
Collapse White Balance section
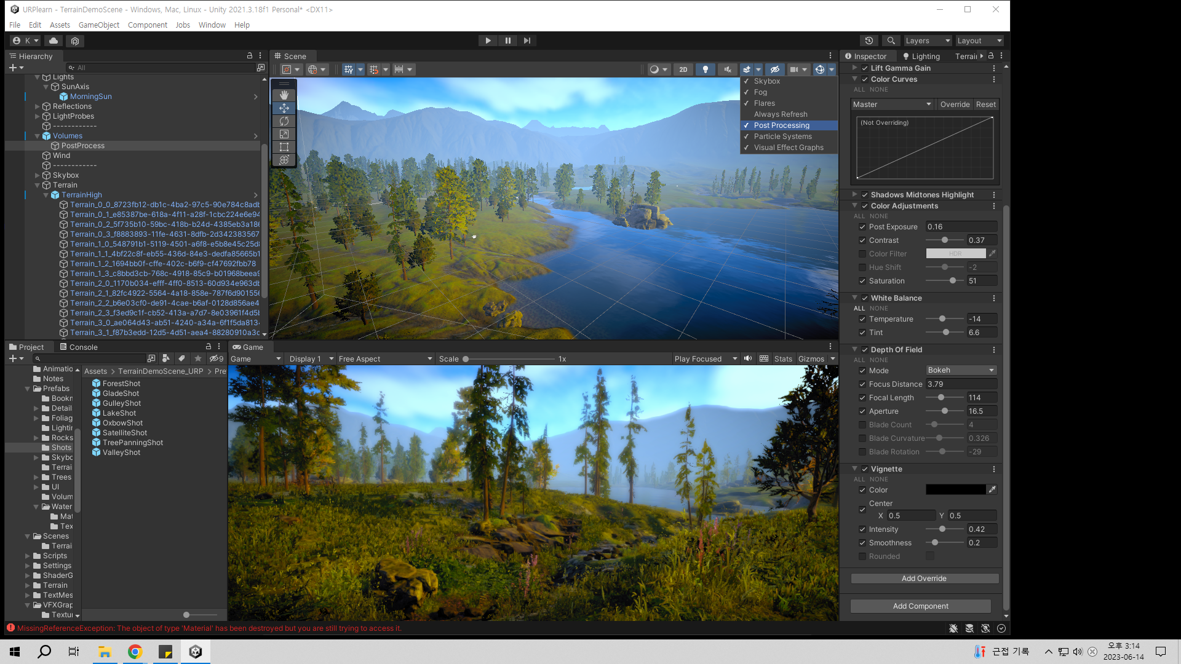tap(855, 298)
